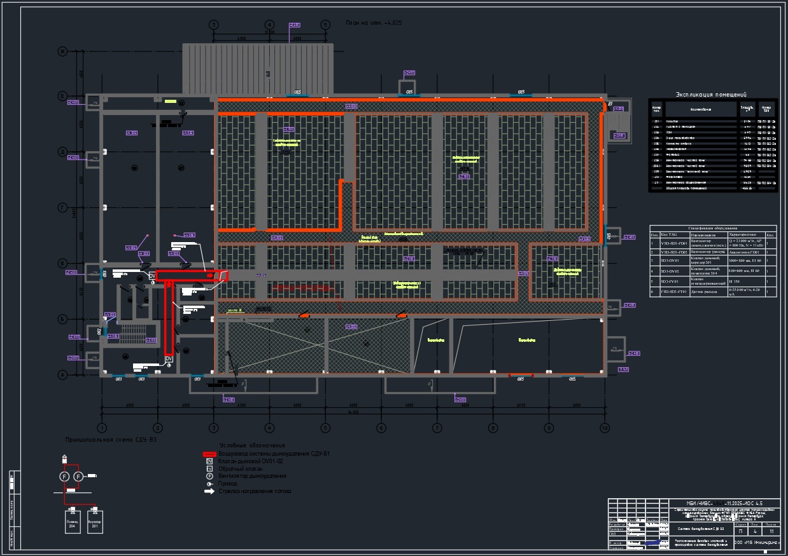Click the left fan F in schematic

[x=64, y=477]
